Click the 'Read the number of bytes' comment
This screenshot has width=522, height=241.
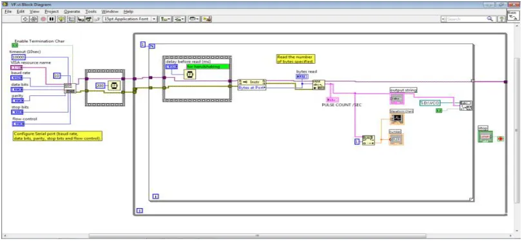(x=296, y=59)
